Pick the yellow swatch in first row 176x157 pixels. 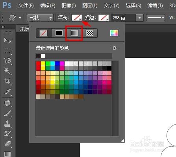43,63
